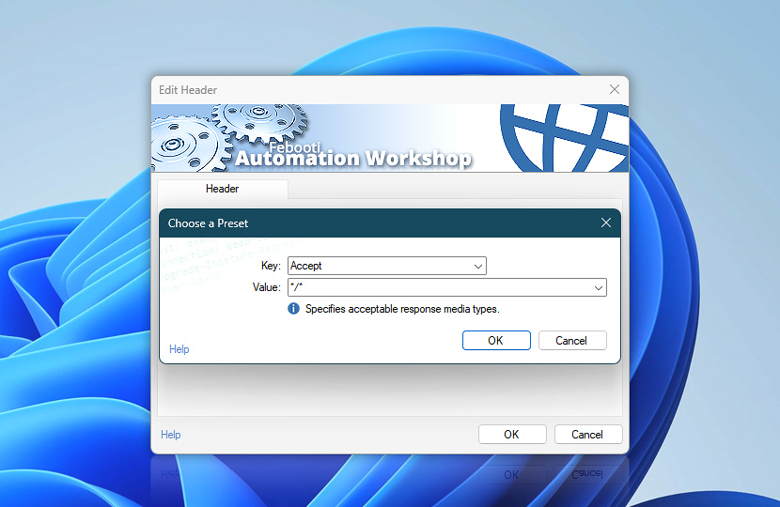Click the 'Value:' label
The height and width of the screenshot is (507, 780).
tap(267, 287)
